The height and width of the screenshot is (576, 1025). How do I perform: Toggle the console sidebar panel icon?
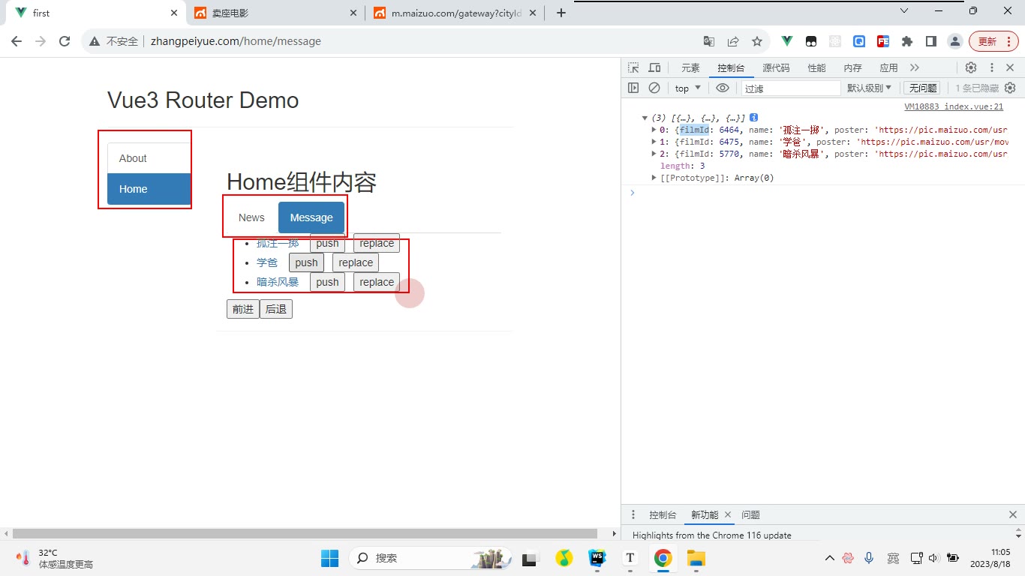point(633,88)
